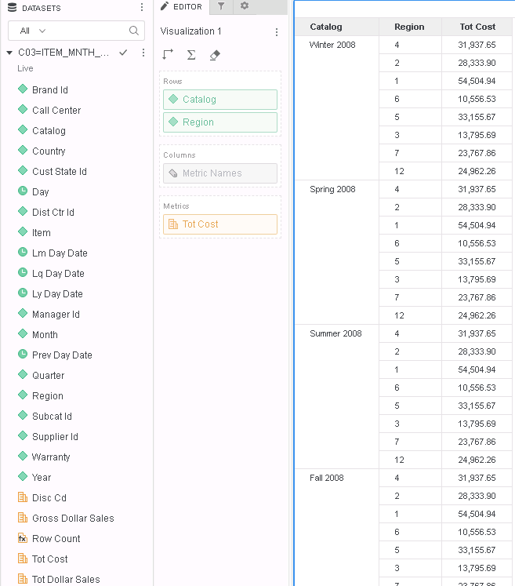Select the Subcat Id attribute
The width and height of the screenshot is (515, 586).
click(x=52, y=417)
